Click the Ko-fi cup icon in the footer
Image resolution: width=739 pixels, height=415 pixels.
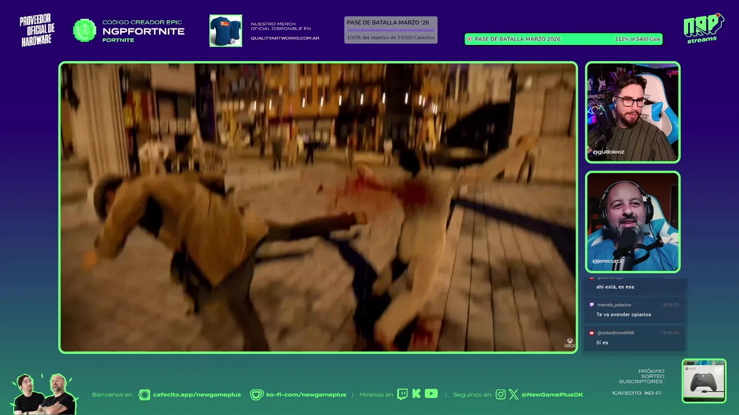tap(256, 395)
